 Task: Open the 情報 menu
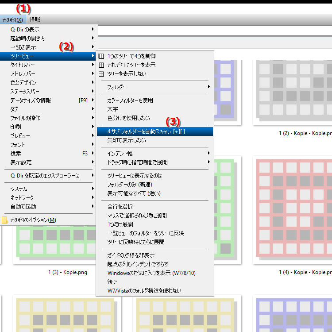tap(35, 19)
